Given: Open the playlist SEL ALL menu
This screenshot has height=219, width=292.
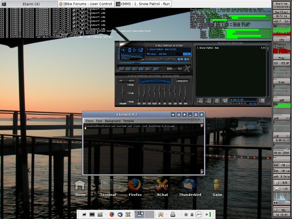Looking at the screenshot, I should pyautogui.click(x=216, y=101).
